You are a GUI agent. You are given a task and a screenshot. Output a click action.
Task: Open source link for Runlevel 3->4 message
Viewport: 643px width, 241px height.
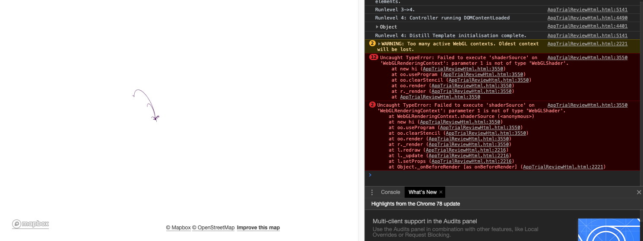587,10
